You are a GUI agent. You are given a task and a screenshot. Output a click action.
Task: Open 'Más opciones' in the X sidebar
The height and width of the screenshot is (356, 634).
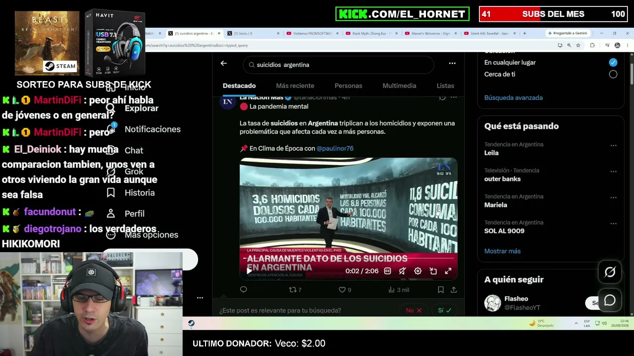coord(142,235)
